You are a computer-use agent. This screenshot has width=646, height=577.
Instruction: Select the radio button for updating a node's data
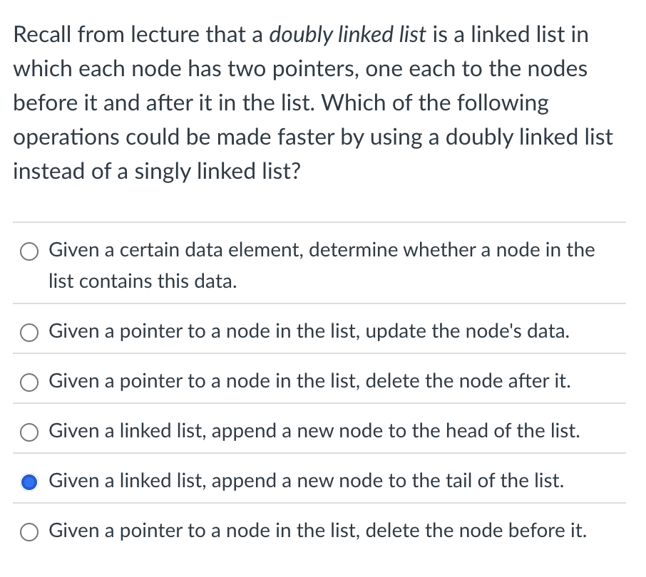coord(29,331)
